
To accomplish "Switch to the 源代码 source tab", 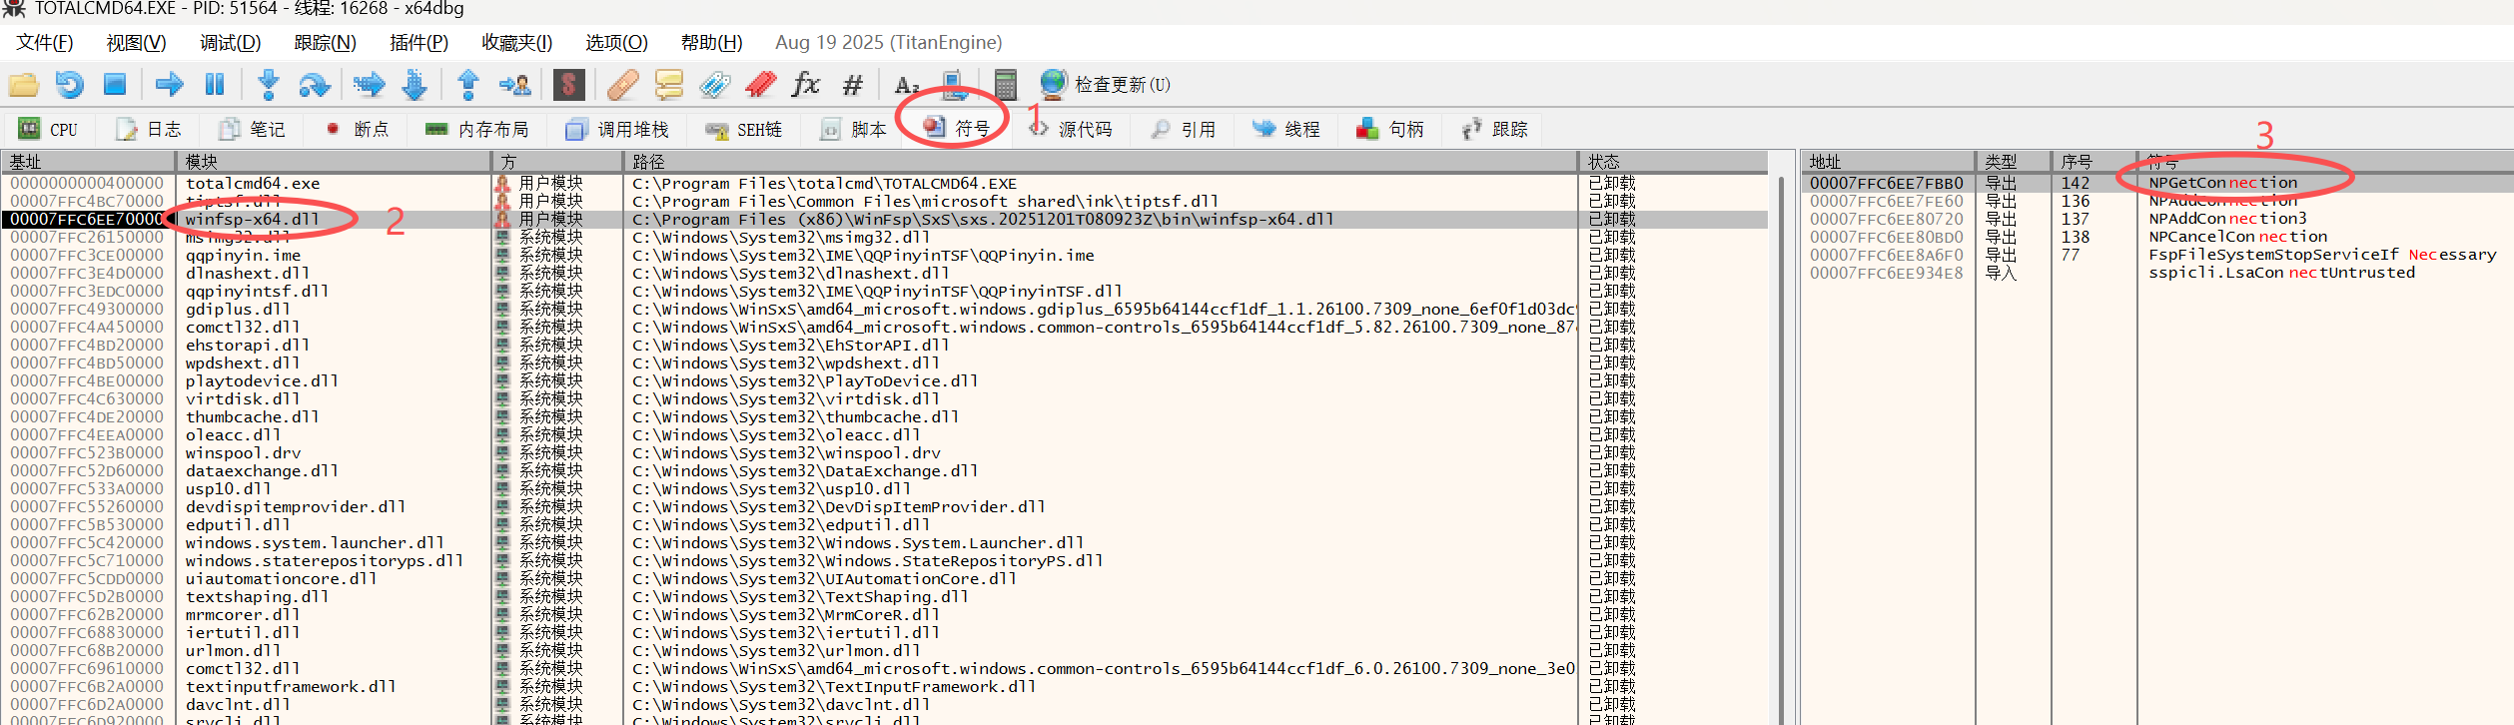I will coord(1072,129).
